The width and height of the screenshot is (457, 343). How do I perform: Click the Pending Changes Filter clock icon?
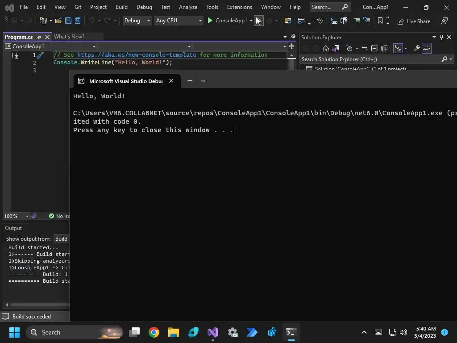click(349, 48)
